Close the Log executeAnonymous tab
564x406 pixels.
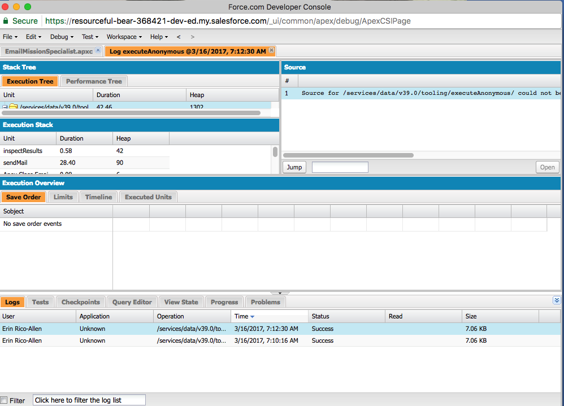pos(272,51)
